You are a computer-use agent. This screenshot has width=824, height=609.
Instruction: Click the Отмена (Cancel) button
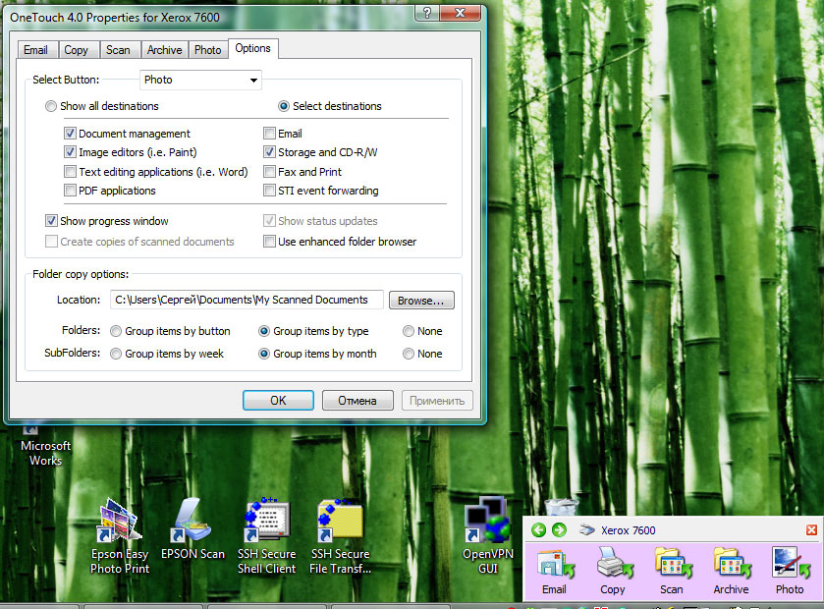click(x=357, y=401)
